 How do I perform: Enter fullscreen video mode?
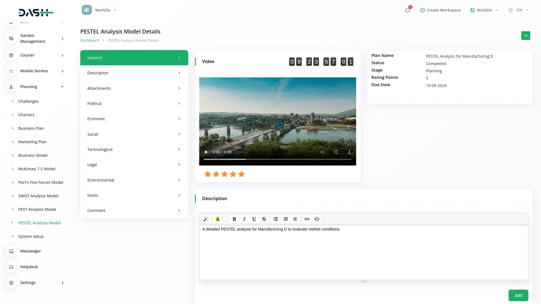pos(336,152)
